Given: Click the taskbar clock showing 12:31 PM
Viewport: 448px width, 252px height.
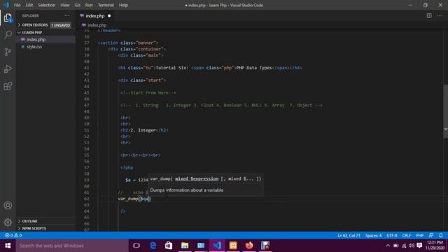Looking at the screenshot, I should (x=435, y=246).
